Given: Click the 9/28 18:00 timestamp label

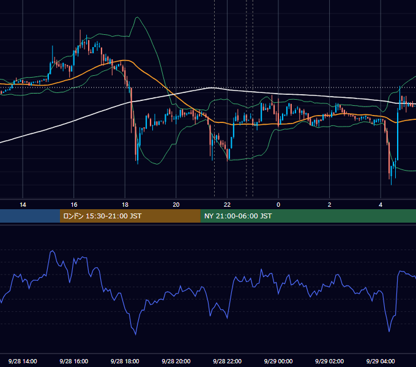Looking at the screenshot, I should pos(125,361).
